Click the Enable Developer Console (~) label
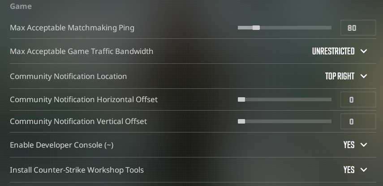This screenshot has height=186, width=383. click(65, 145)
